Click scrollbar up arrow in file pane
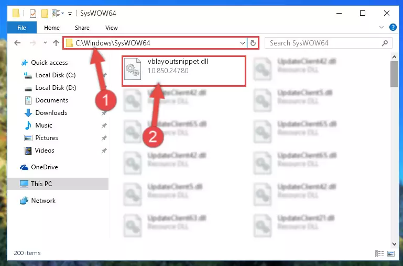Screen dimensions: 403x266 pyautogui.click(x=394, y=57)
